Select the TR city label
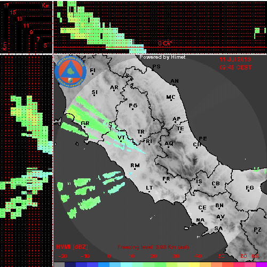This screenshot has height=267, width=267. [140, 132]
